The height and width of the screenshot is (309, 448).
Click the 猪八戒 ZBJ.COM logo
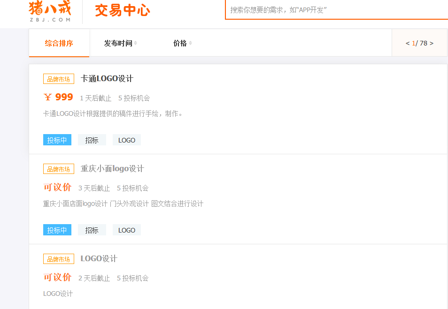click(x=50, y=11)
